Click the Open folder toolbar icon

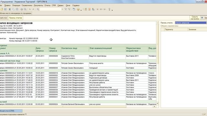click(x=2, y=9)
